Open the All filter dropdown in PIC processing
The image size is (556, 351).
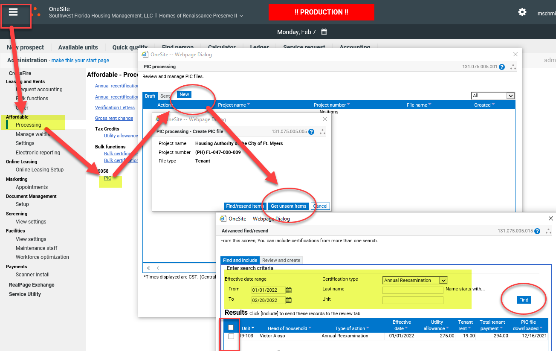(510, 96)
